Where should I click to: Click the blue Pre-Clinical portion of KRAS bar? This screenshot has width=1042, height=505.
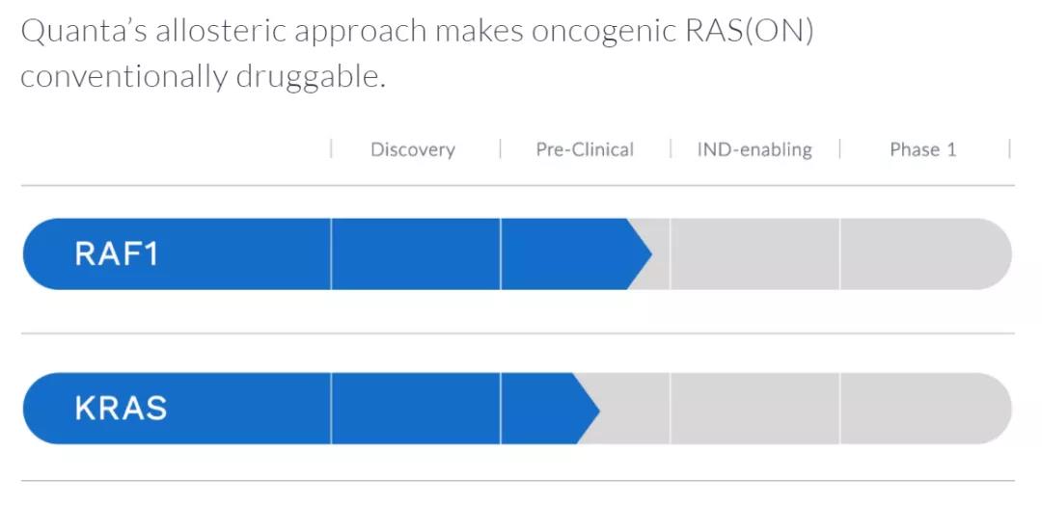(536, 410)
